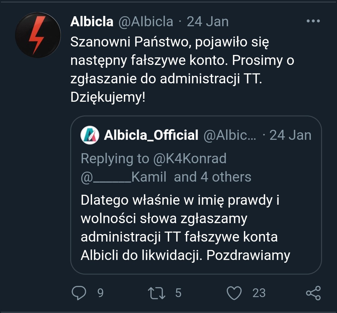
Task: Click the Kamil mention with underscores
Action: pos(124,177)
